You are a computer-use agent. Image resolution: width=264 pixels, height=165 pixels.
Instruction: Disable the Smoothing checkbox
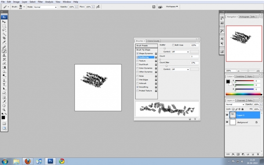(138, 87)
